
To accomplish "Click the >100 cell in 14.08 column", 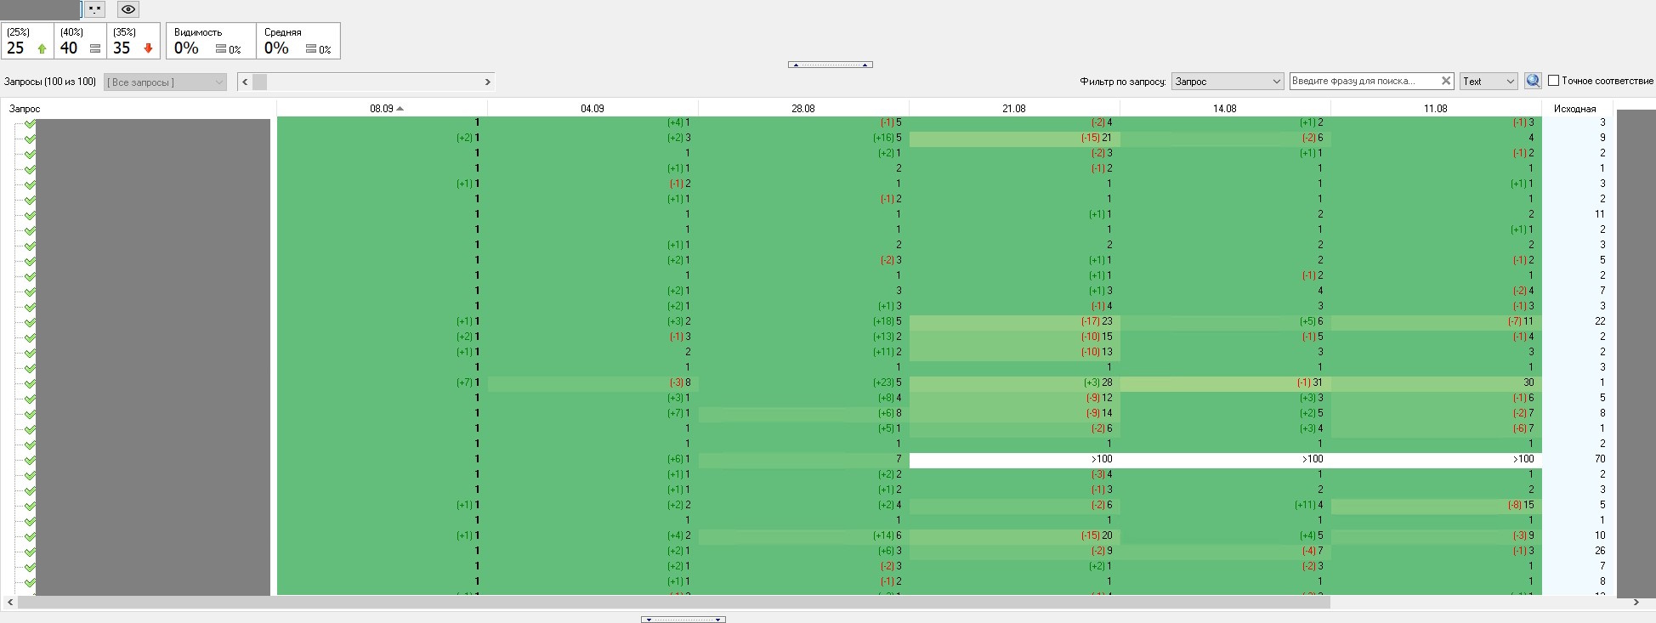I will click(1225, 460).
